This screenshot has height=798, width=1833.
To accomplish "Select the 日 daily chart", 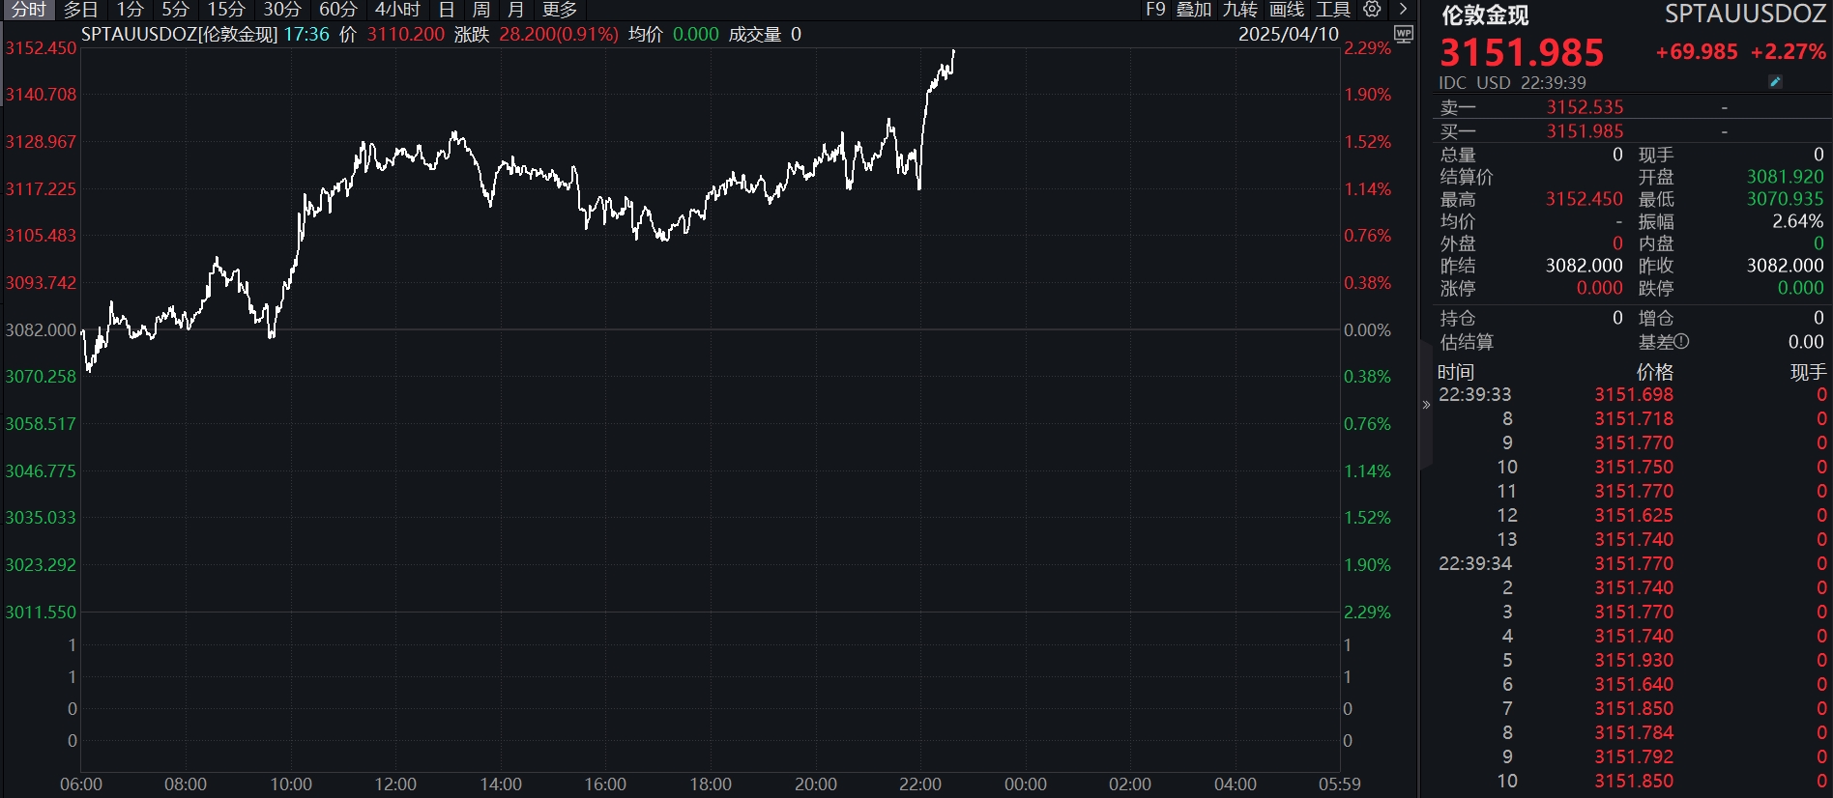I will tap(447, 10).
